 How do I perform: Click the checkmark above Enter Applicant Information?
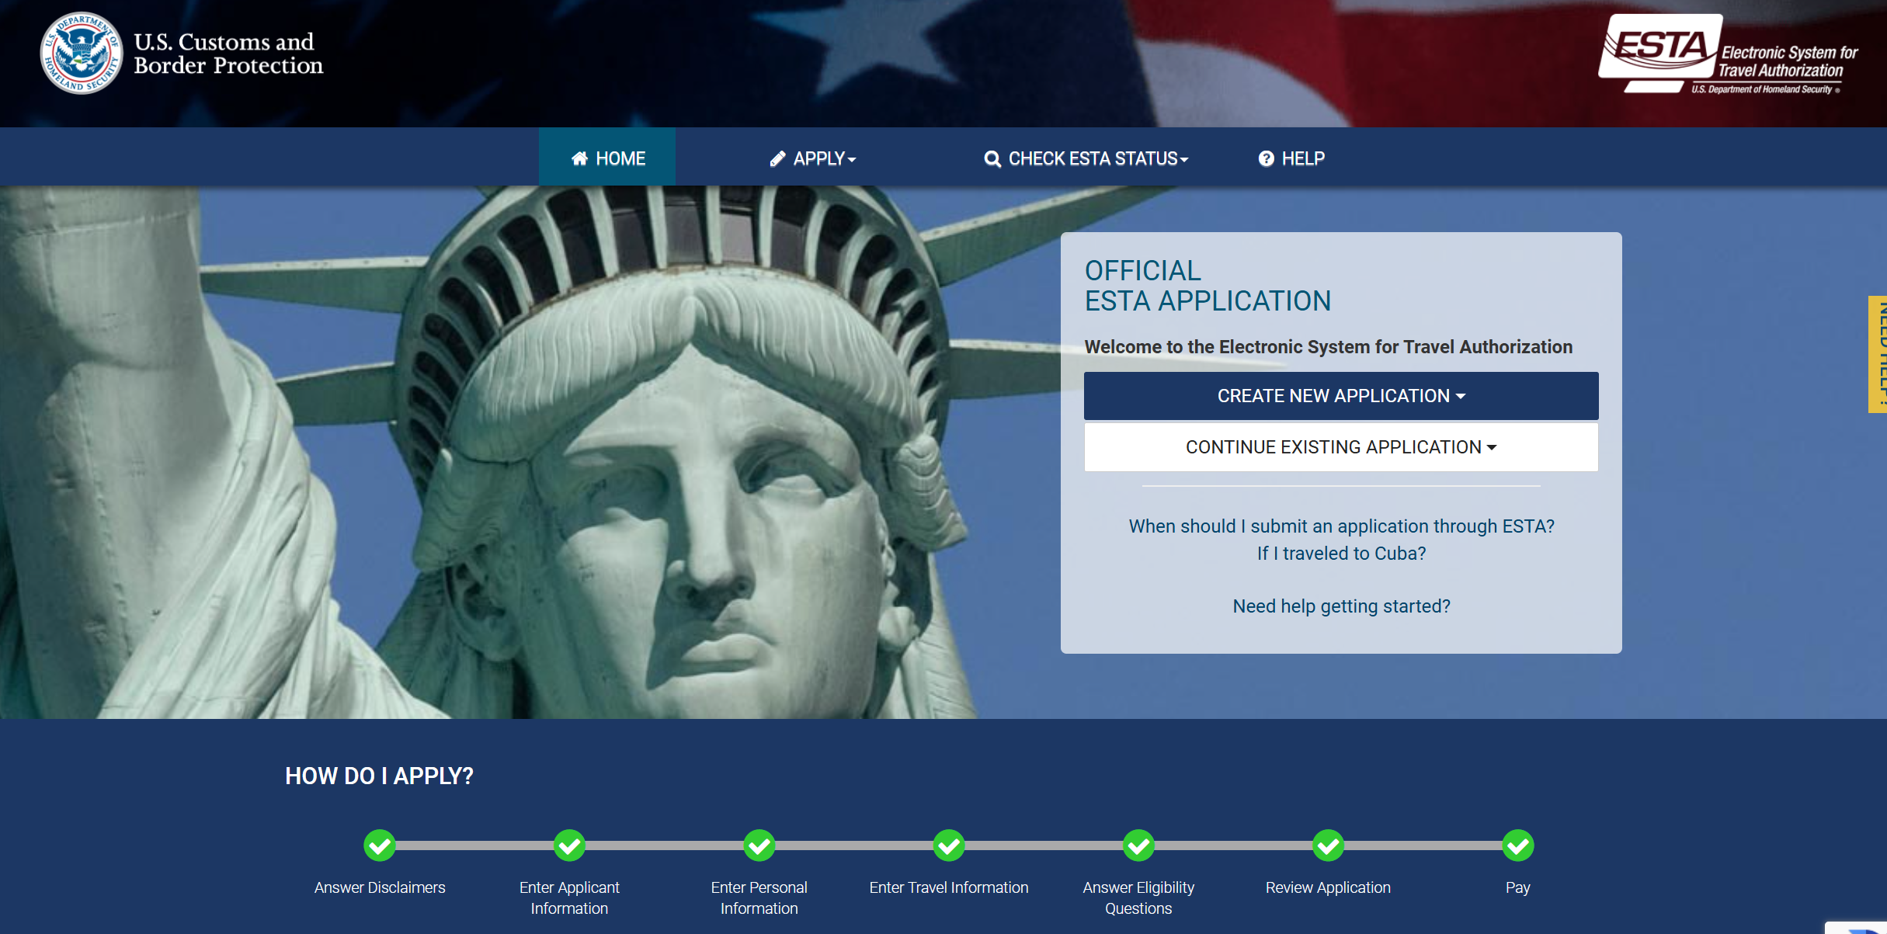[569, 845]
